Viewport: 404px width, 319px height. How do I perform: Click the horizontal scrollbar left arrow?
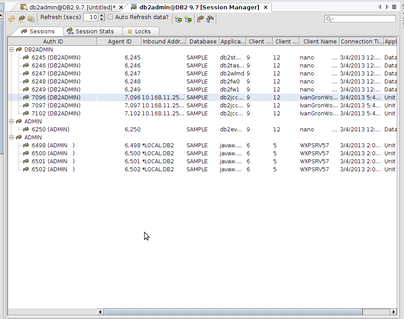point(101,312)
